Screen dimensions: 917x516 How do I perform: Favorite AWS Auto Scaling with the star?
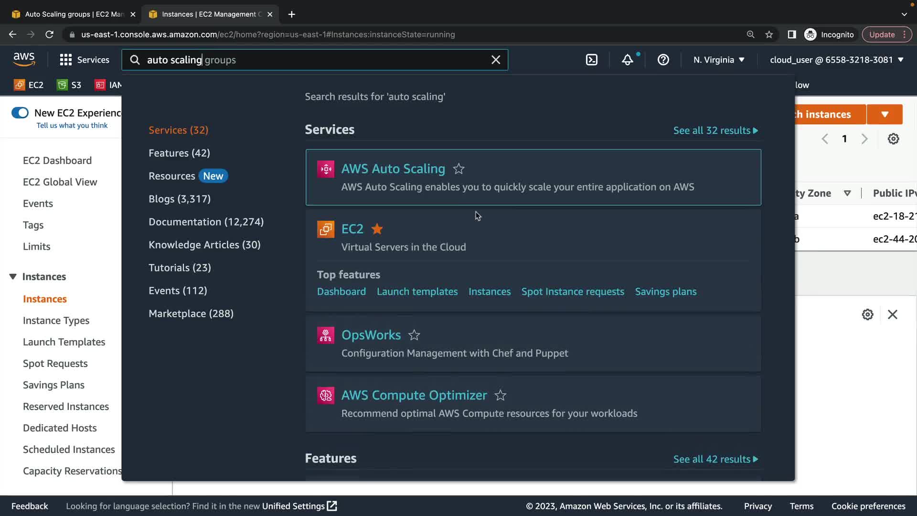tap(458, 169)
